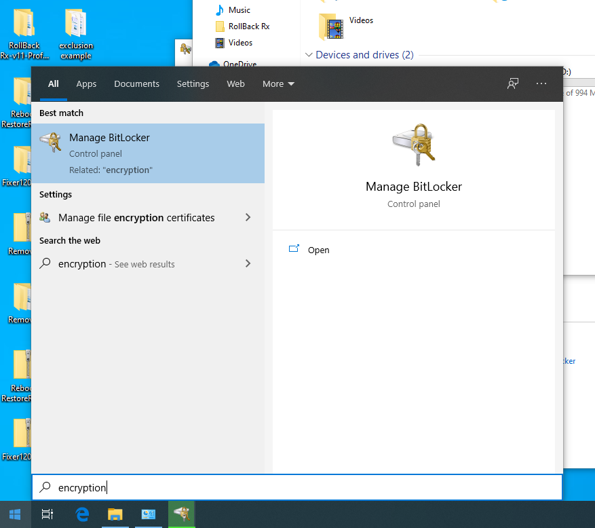Image resolution: width=595 pixels, height=528 pixels.
Task: Switch to the Apps search tab
Action: click(86, 84)
